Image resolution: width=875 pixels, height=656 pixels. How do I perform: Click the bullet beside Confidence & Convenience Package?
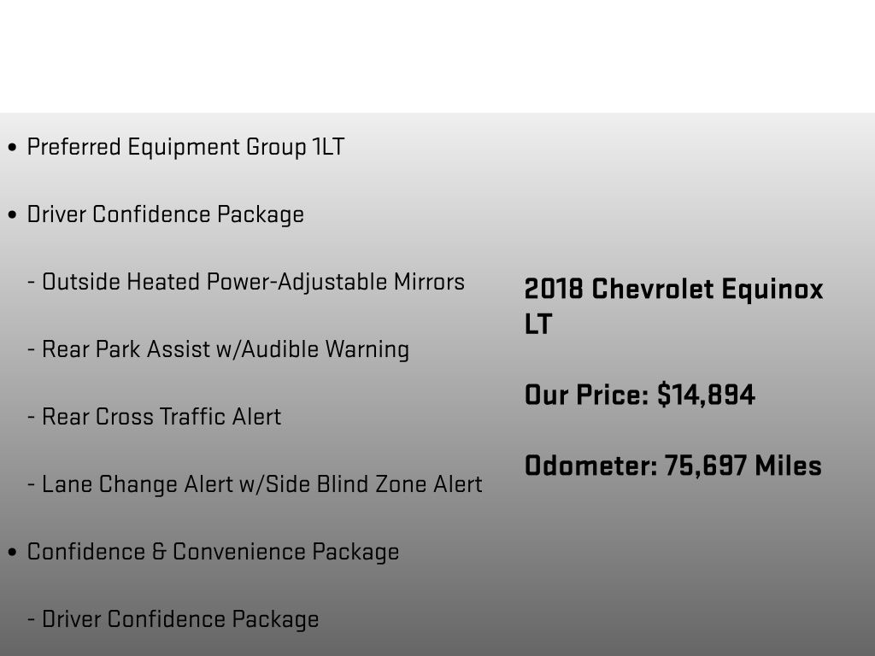pyautogui.click(x=12, y=553)
